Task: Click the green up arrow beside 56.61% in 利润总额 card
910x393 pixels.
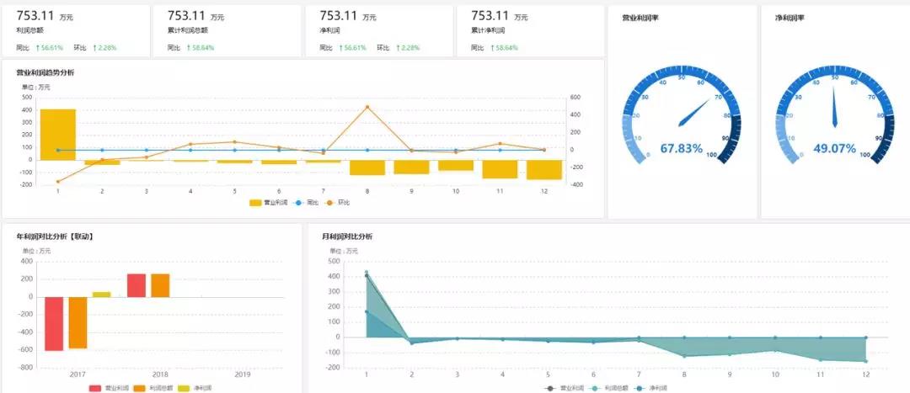Action: [x=38, y=48]
